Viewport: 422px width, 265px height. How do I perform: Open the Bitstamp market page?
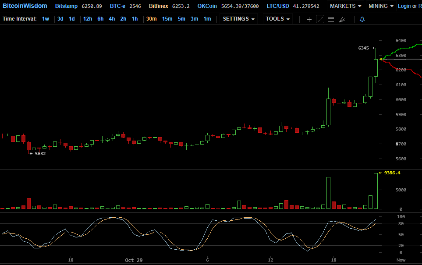pos(66,6)
